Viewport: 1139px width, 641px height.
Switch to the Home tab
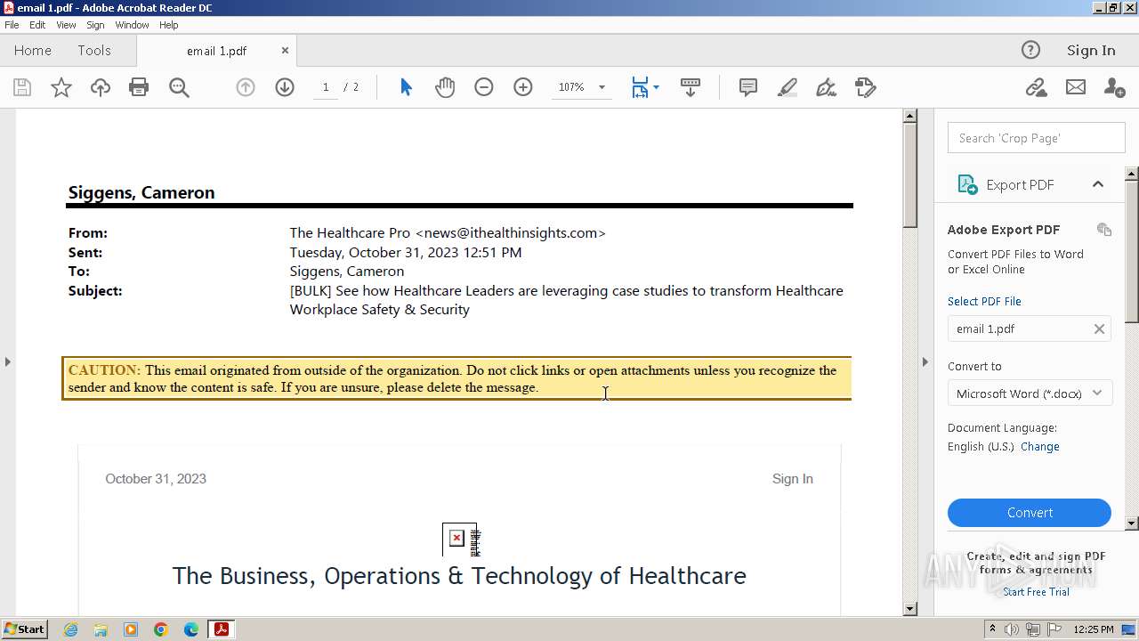pos(33,51)
